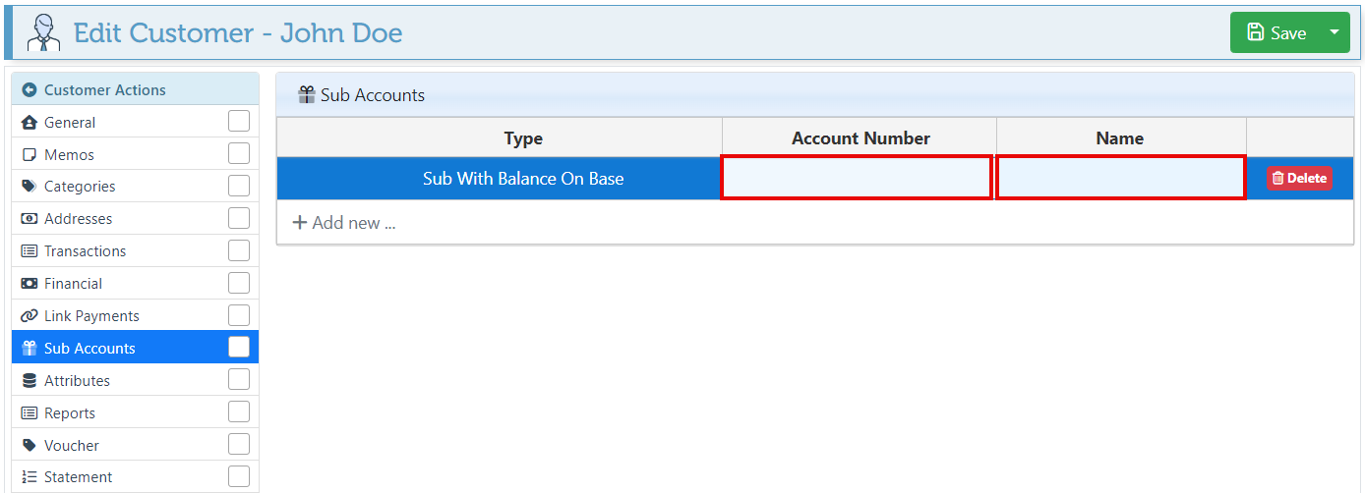Open the Sub With Balance On Base type cell

(522, 179)
